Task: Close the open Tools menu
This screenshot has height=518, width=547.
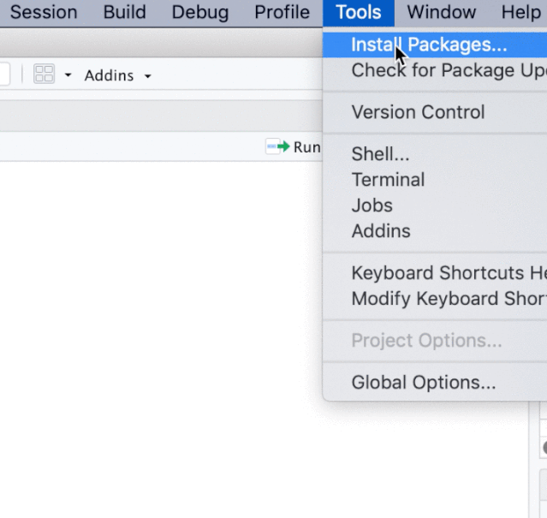Action: 358,12
